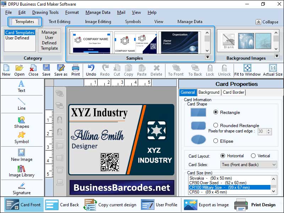Click Export as Image

pyautogui.click(x=206, y=205)
